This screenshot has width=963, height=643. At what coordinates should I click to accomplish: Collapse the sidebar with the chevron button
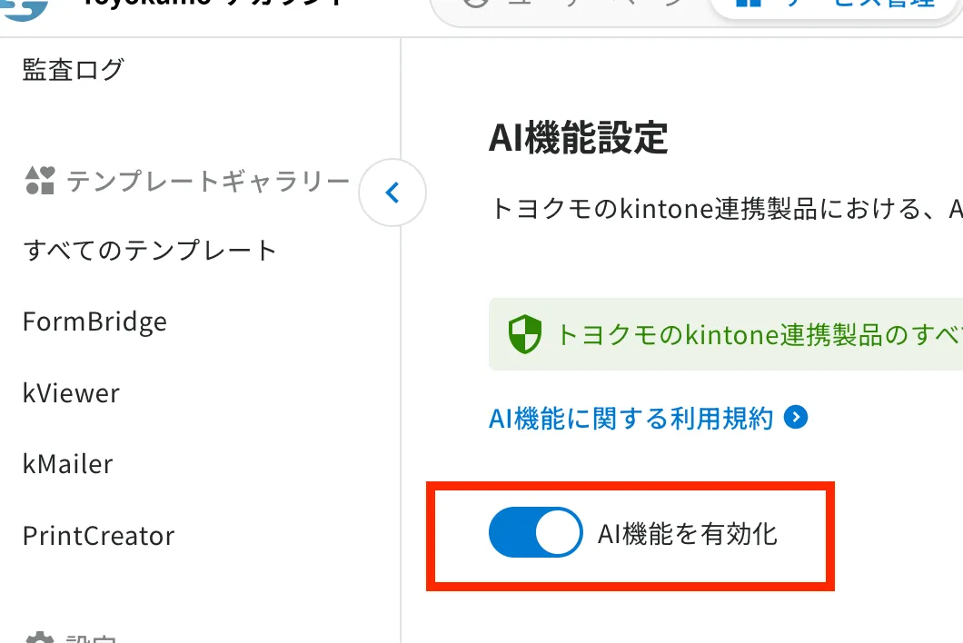coord(392,193)
